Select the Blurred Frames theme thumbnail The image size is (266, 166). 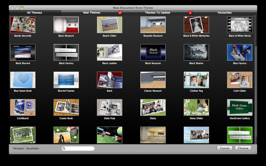click(66, 80)
